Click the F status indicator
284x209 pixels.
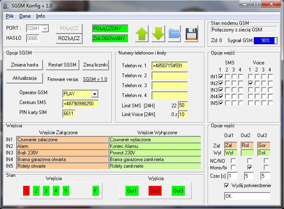point(95,191)
